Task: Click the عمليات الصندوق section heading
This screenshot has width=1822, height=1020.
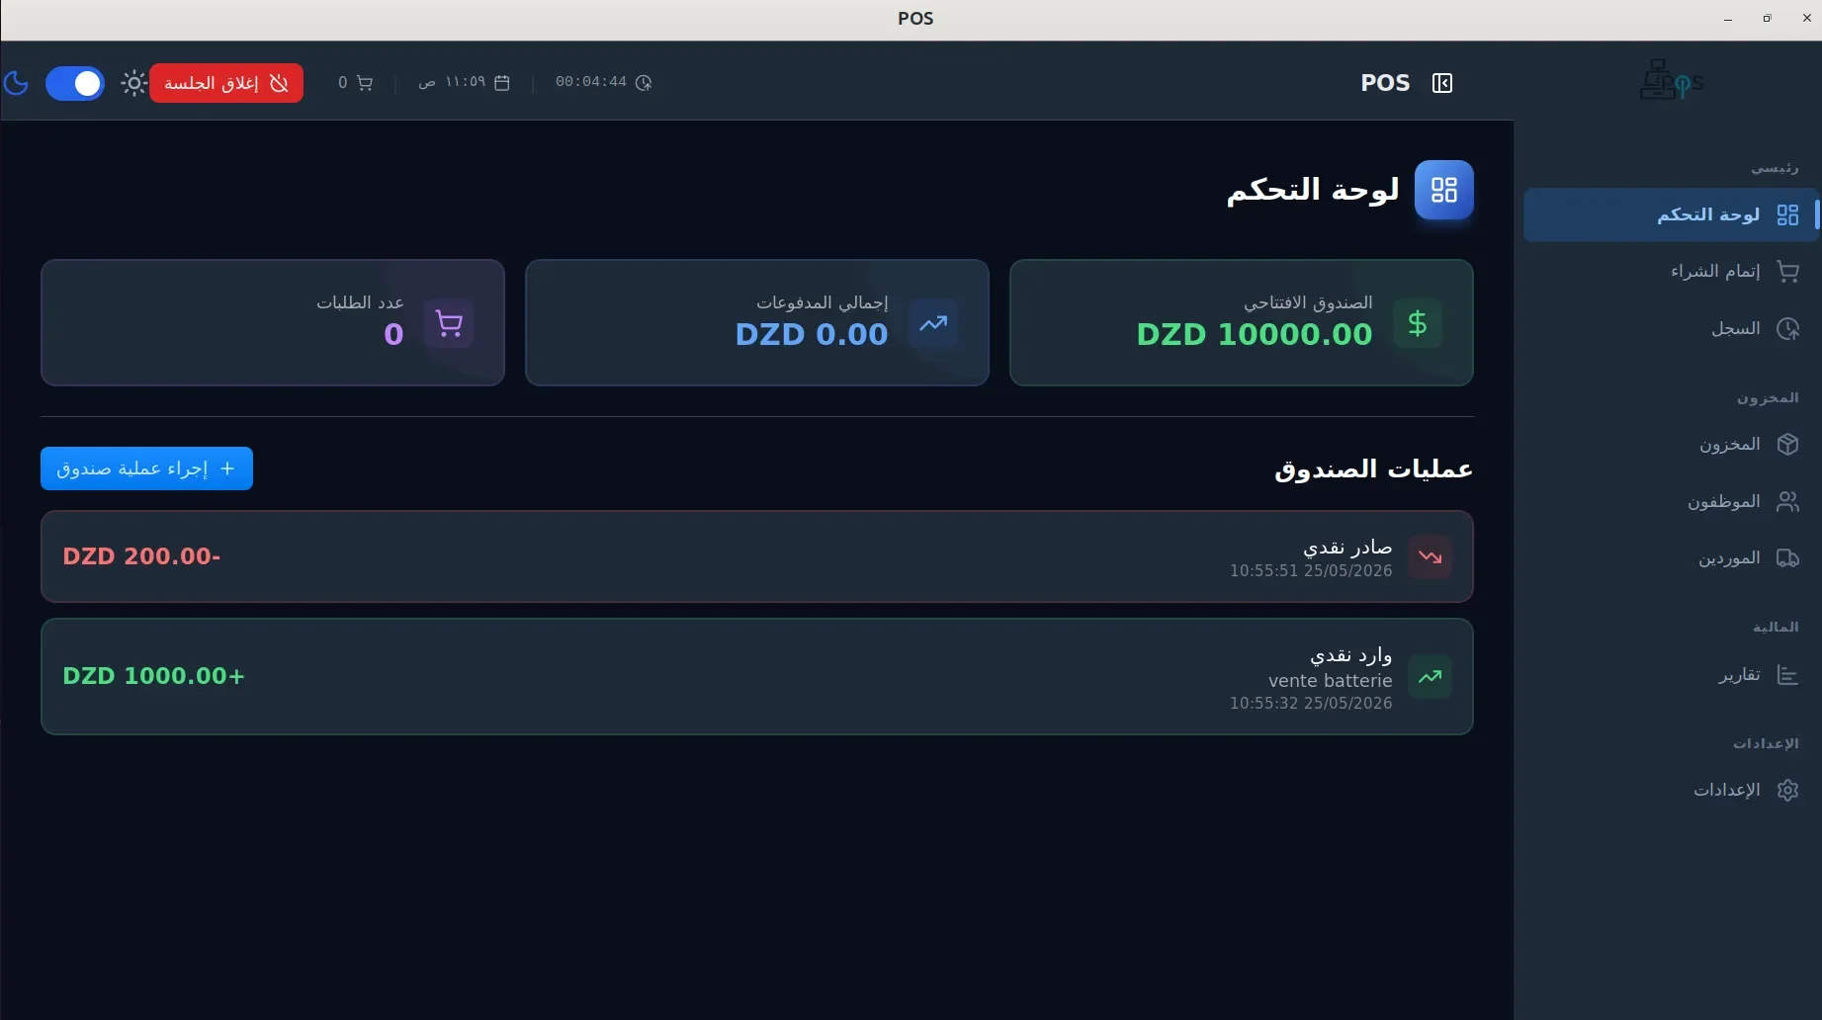Action: point(1374,468)
